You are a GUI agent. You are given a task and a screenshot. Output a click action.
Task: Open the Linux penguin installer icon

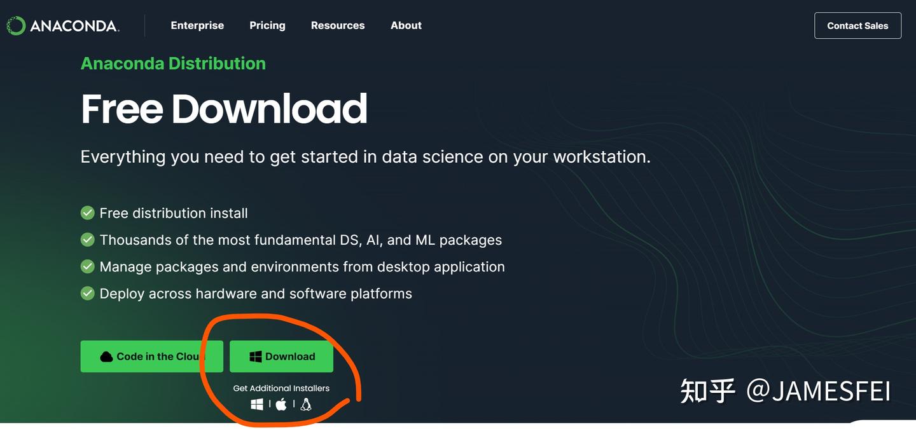[306, 404]
